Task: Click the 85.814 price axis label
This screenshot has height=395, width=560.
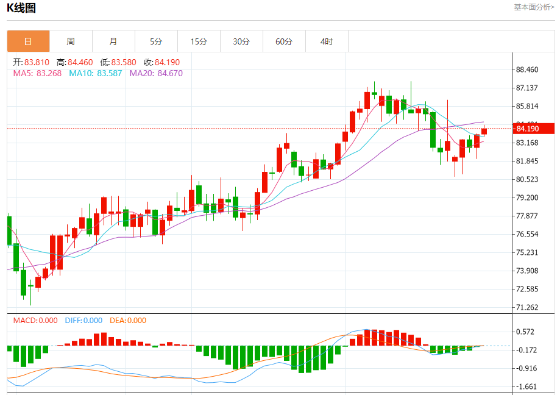Action: tap(527, 106)
